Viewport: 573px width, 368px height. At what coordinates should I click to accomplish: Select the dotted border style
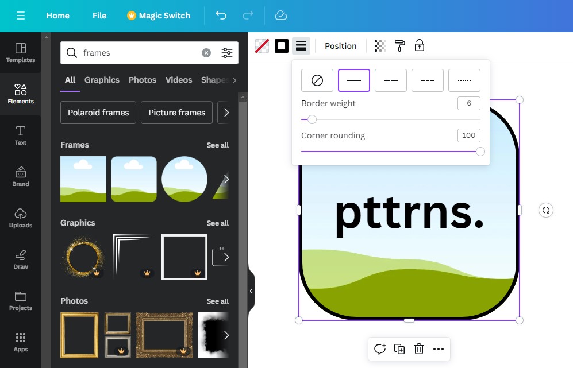click(464, 80)
